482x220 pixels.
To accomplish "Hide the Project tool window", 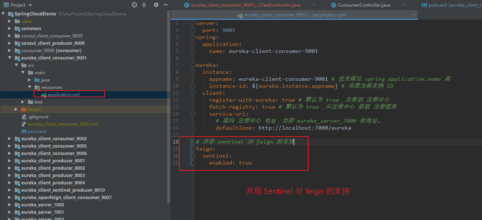I will click(166, 5).
